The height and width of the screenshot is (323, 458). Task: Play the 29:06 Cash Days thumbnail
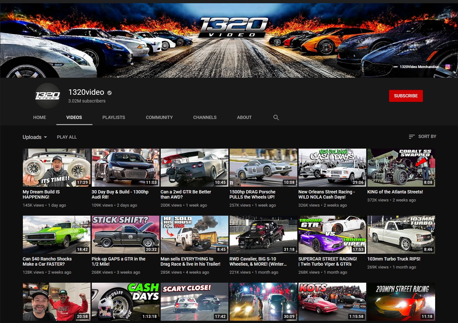pyautogui.click(x=332, y=168)
